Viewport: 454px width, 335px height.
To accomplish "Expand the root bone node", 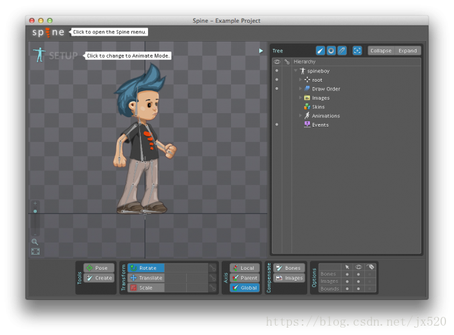I will point(300,80).
